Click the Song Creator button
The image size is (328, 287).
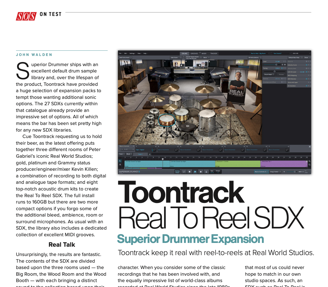[274, 172]
